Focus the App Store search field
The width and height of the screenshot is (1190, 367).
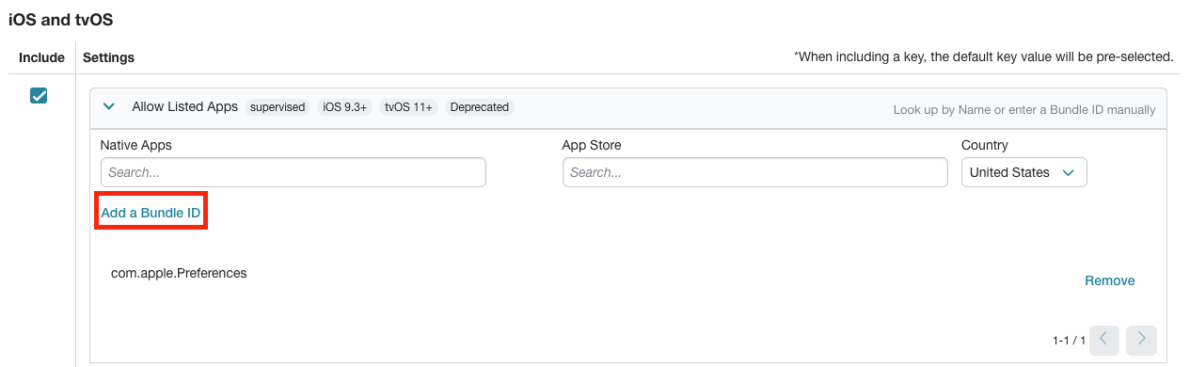(754, 172)
